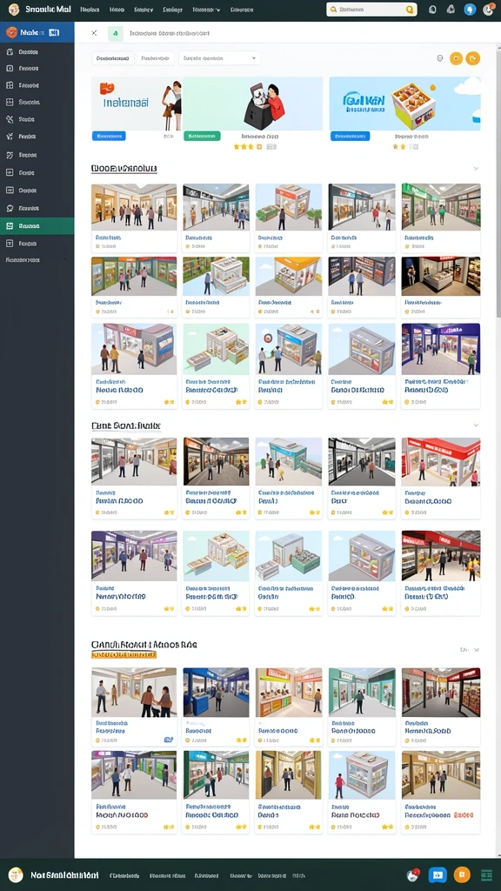Open the blue circular icon in top bar
This screenshot has width=501, height=891.
470,10
